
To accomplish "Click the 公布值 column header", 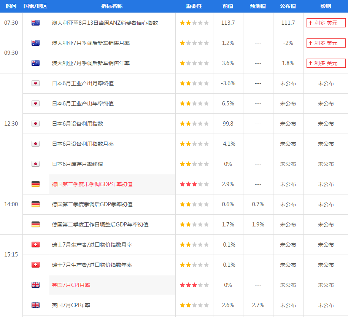I will click(288, 6).
